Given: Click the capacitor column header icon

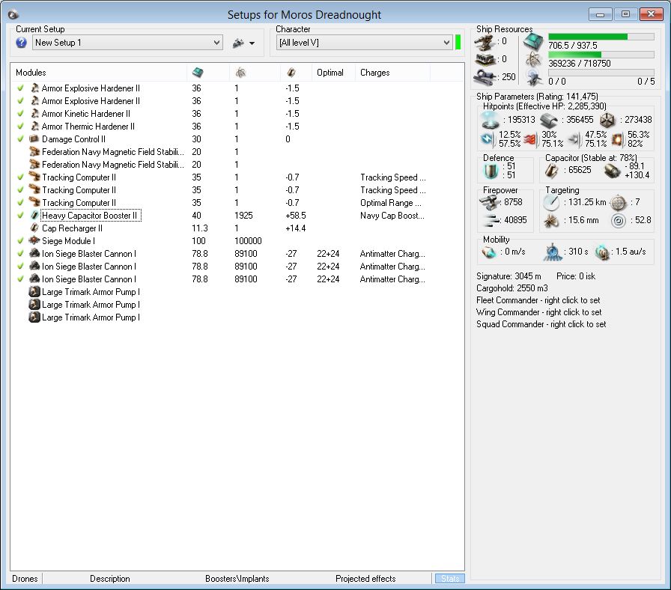Looking at the screenshot, I should coord(292,73).
